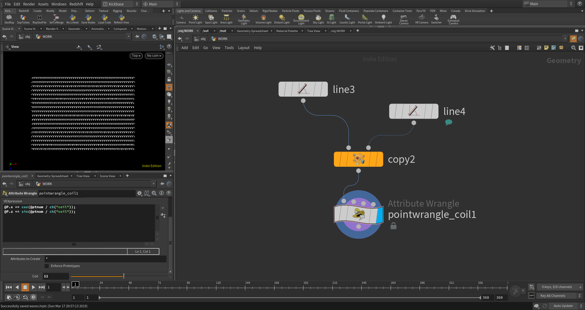Open the Windows menu
This screenshot has width=585, height=310.
[x=59, y=4]
